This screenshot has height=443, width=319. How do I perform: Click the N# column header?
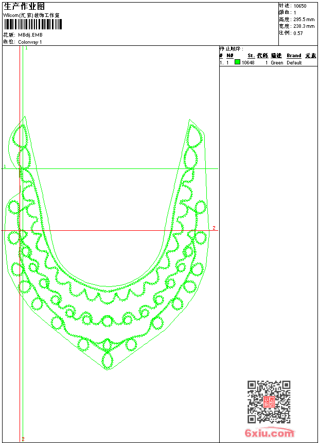(230, 56)
